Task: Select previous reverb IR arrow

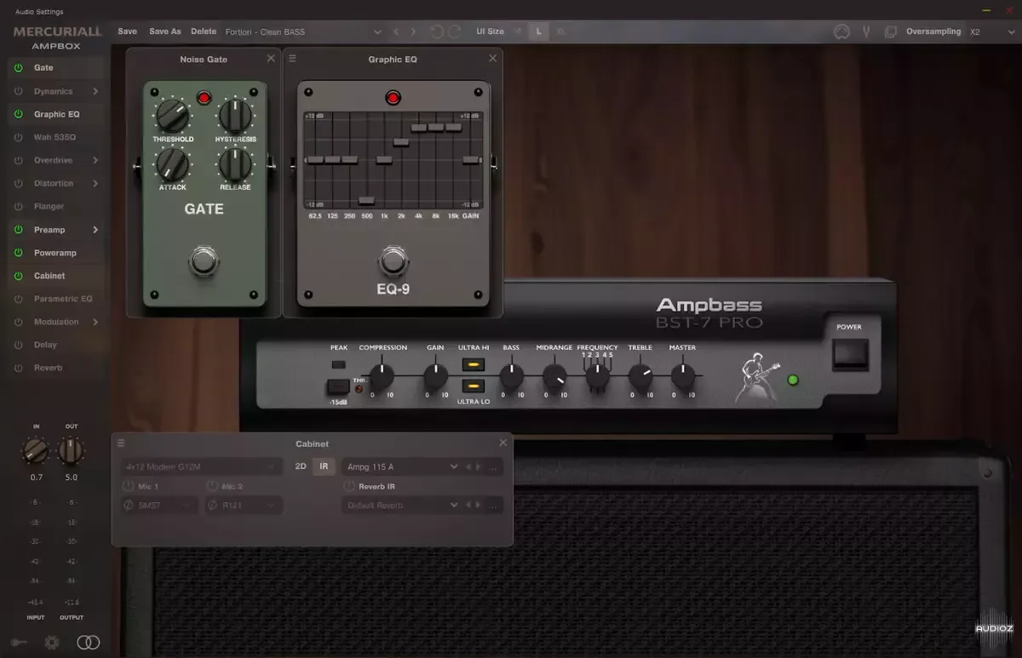Action: tap(468, 505)
